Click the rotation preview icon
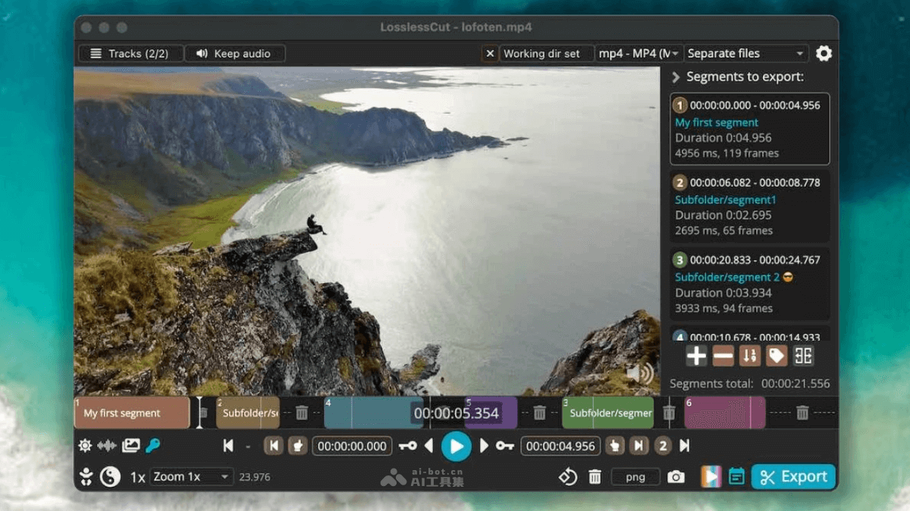The image size is (910, 511). pos(568,477)
